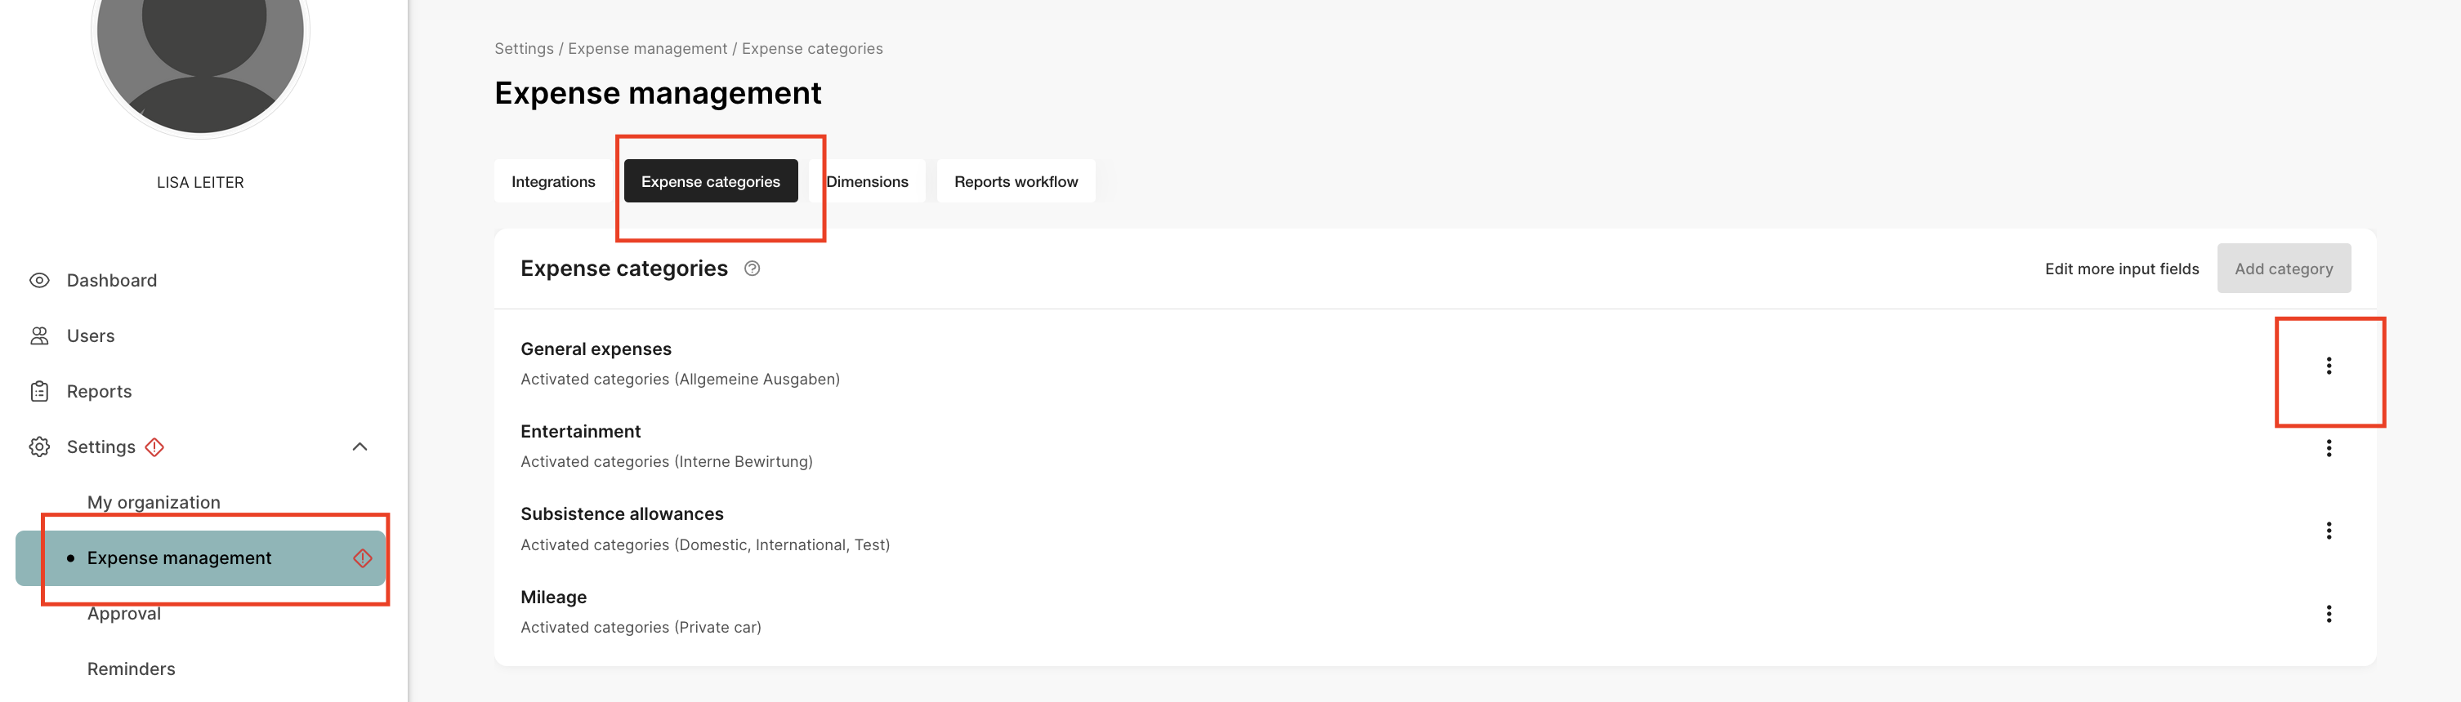Click the Dashboard eye icon
The image size is (2461, 702).
[39, 281]
